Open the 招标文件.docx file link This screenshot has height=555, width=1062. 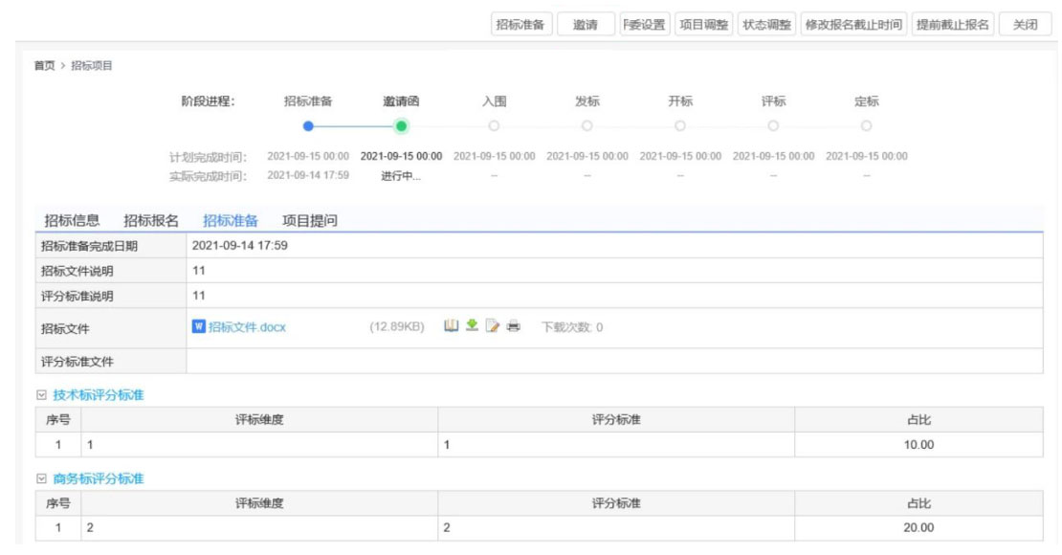247,327
